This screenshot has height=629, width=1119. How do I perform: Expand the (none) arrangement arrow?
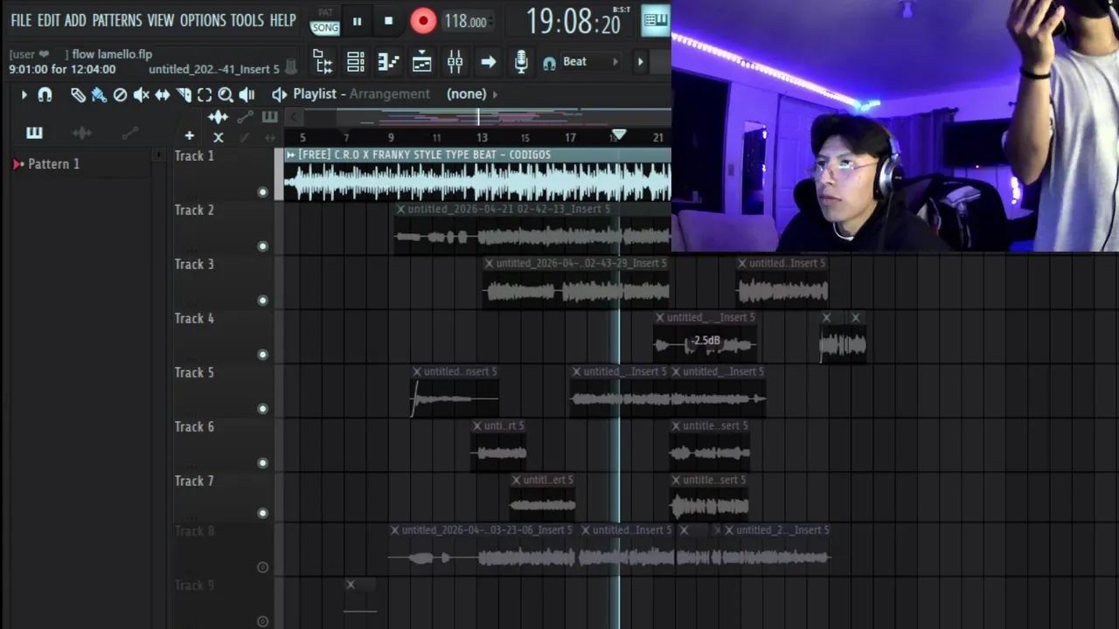tap(495, 94)
